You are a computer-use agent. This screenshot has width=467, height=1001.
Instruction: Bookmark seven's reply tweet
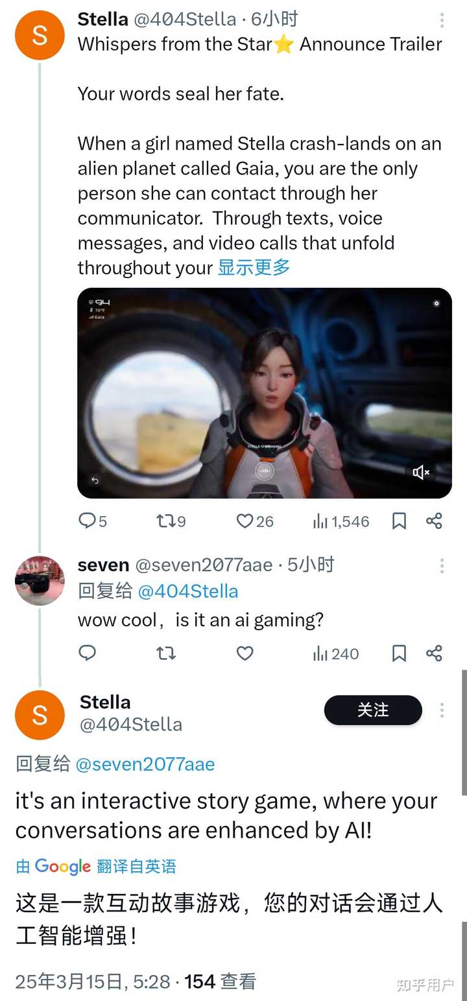point(399,654)
